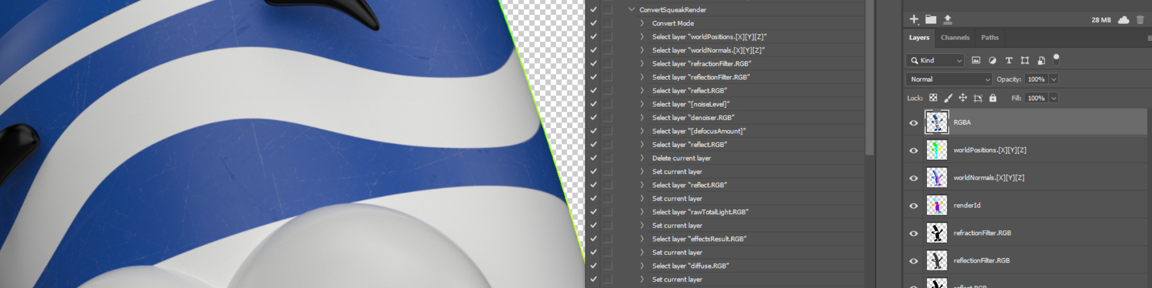Click the trash delete icon in Layers panel
The image size is (1152, 288).
[1140, 20]
